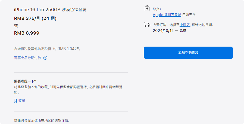The width and height of the screenshot is (244, 124).
Task: Click the 2024/10/12 — 免费 delivery date
Action: [x=169, y=31]
